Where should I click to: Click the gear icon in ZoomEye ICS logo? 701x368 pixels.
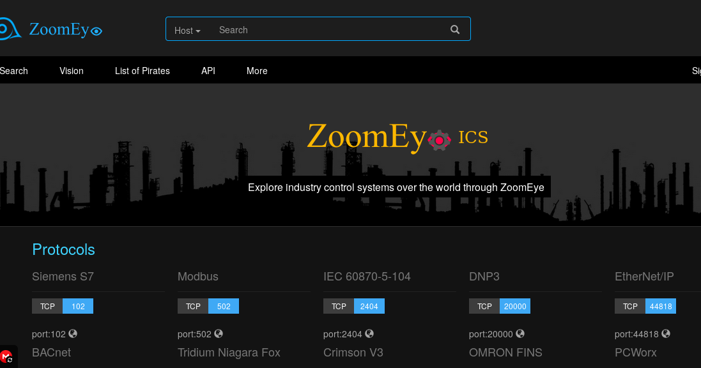(440, 140)
